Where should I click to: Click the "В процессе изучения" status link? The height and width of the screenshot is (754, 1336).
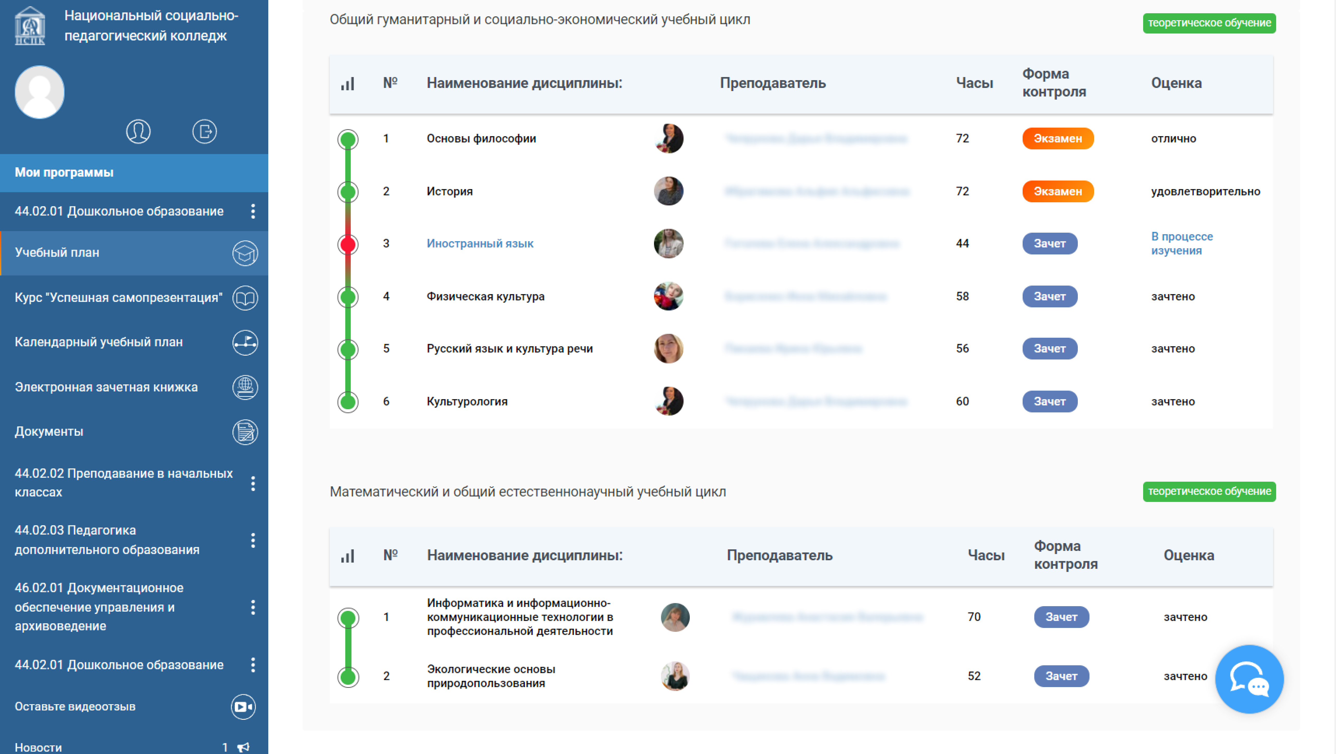(1182, 243)
